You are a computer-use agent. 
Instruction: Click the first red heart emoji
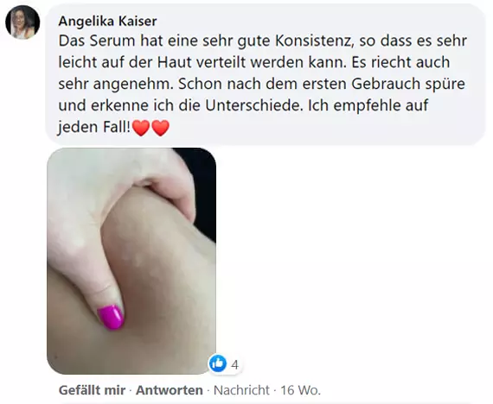(141, 128)
